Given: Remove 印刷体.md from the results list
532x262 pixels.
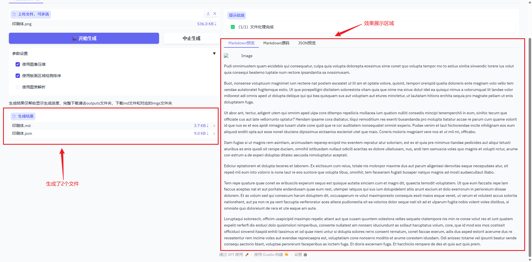Looking at the screenshot, I should (x=214, y=126).
